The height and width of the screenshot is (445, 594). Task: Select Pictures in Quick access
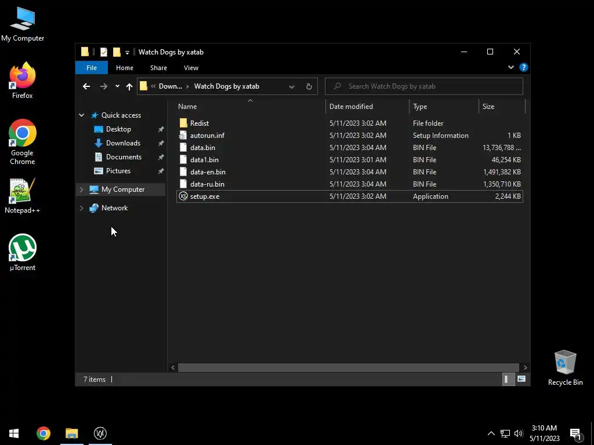(118, 171)
